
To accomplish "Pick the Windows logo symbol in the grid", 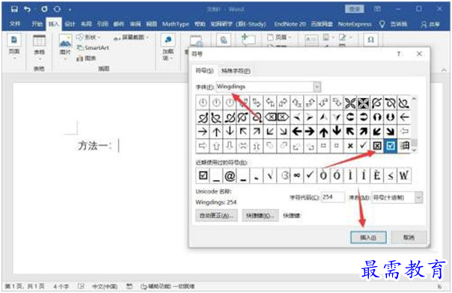I will [404, 146].
